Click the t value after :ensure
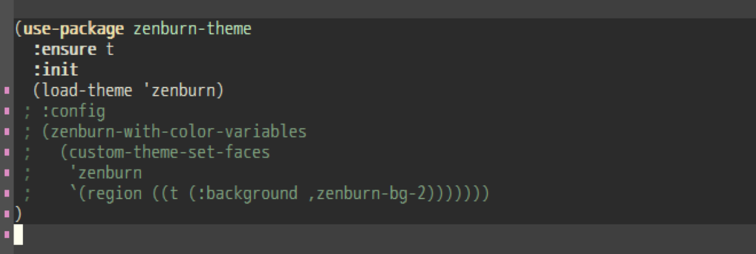 click(x=109, y=49)
